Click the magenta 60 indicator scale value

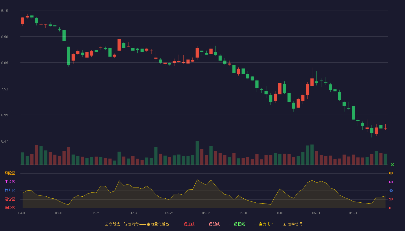(x=391, y=182)
